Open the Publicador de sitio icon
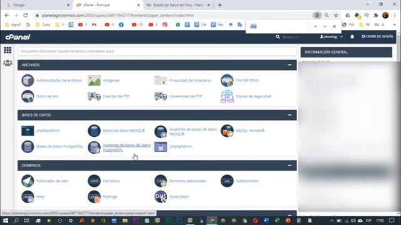401x225 pixels. 28,181
